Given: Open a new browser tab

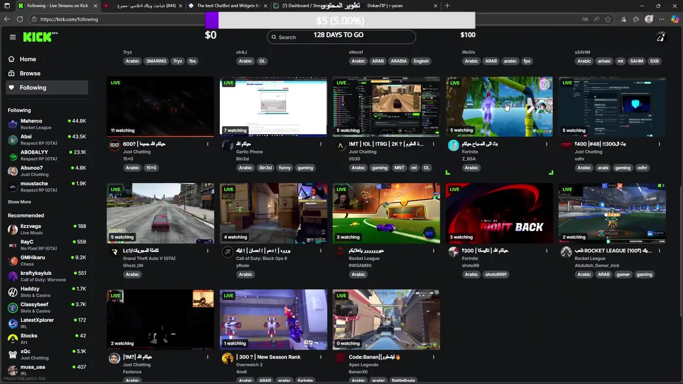Looking at the screenshot, I should coord(447,6).
